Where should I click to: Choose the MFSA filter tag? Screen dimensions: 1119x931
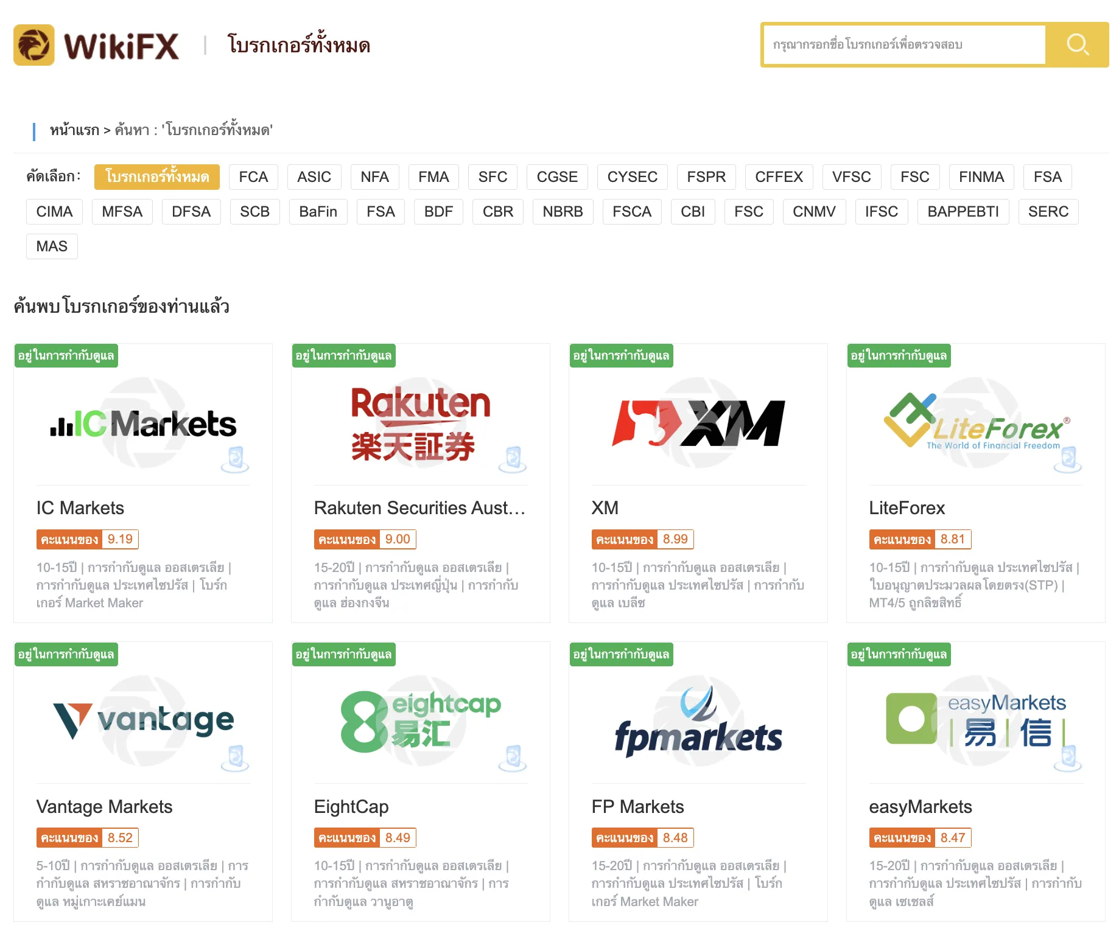click(x=122, y=212)
